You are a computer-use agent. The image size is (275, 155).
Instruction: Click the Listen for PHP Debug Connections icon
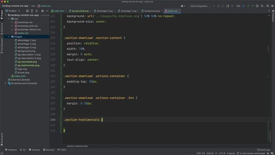click(x=227, y=6)
